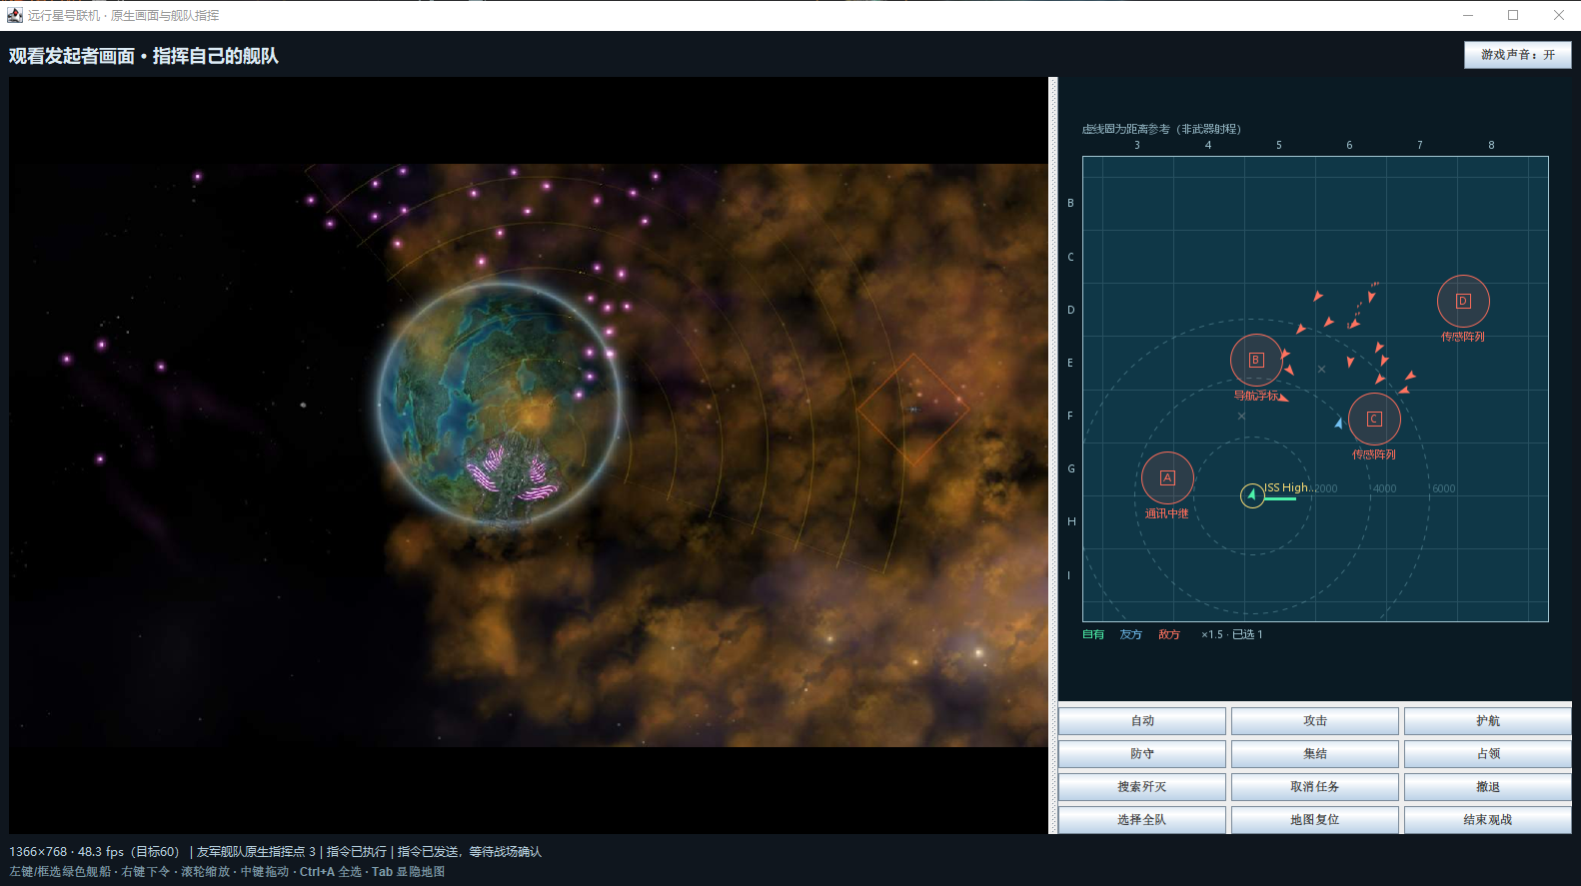This screenshot has width=1581, height=886.
Task: Click the app icon in the title bar
Action: [x=15, y=15]
